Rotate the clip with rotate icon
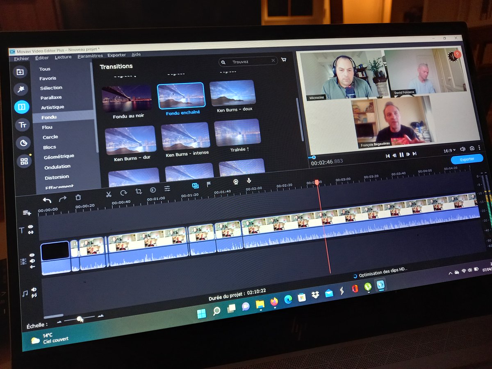 click(123, 193)
